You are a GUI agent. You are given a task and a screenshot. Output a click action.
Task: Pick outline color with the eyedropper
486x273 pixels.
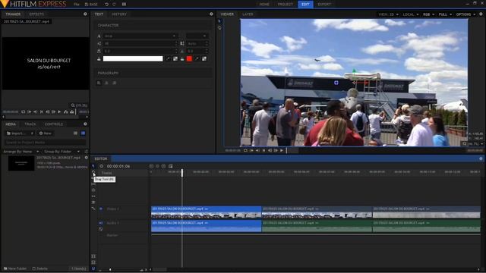click(197, 58)
